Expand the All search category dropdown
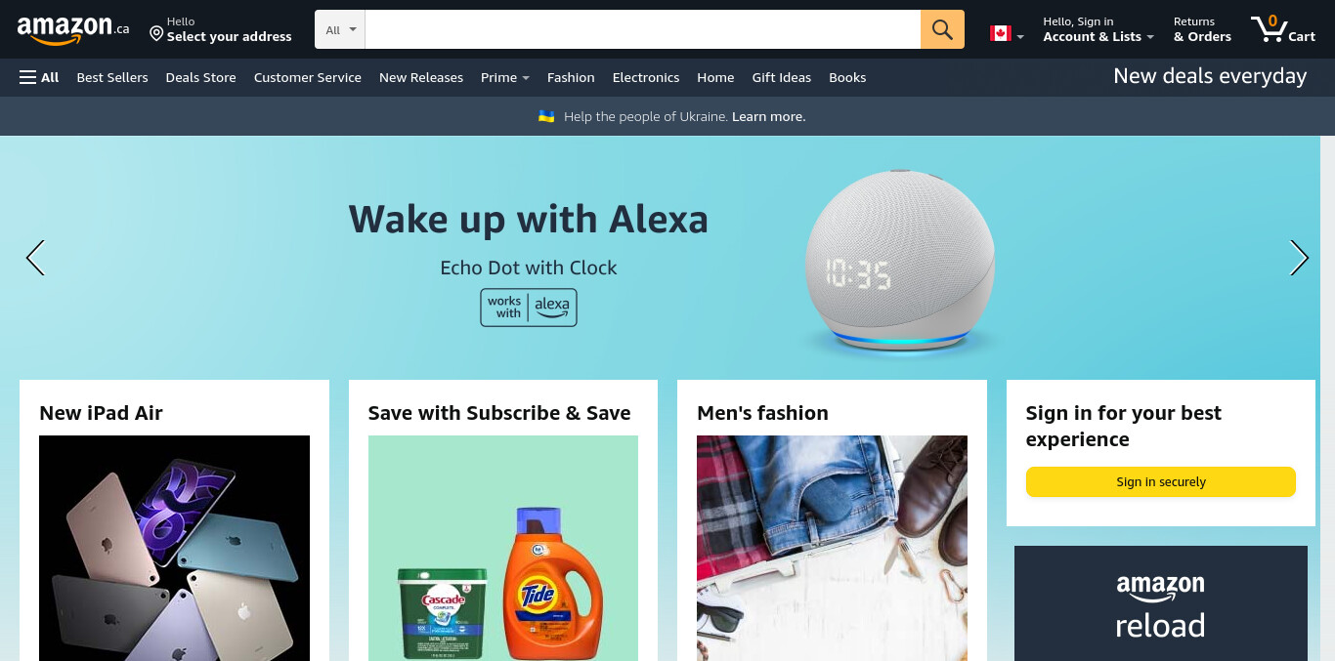The width and height of the screenshot is (1335, 661). coord(340,29)
